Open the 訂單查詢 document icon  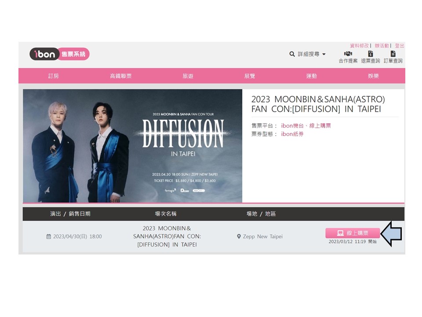click(x=393, y=54)
